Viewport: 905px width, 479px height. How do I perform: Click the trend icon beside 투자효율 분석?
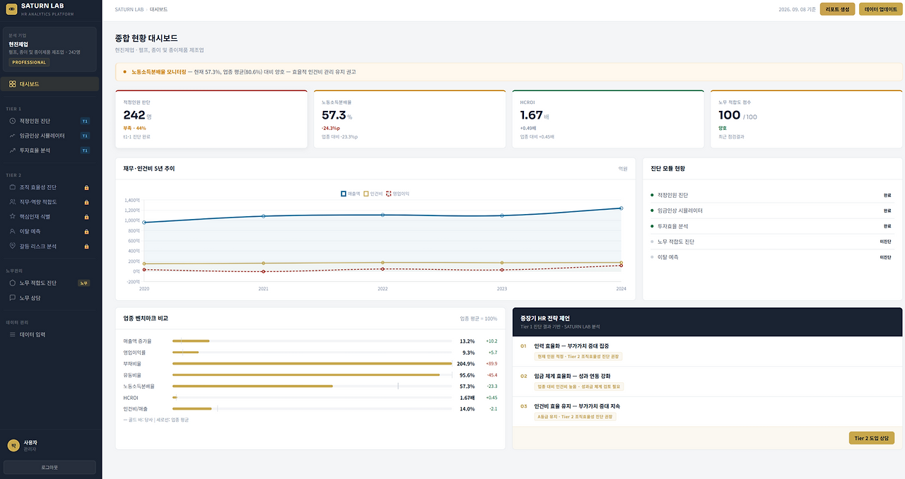(13, 150)
